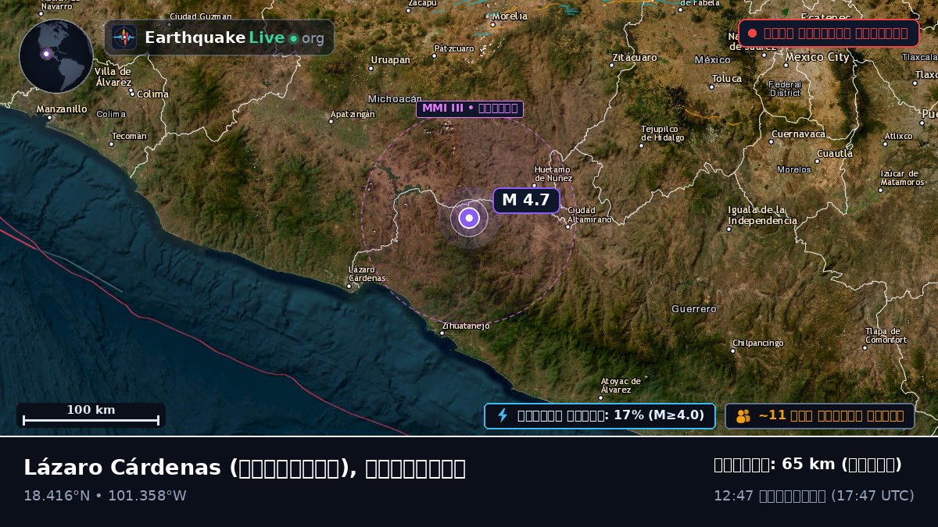
Task: Click the lightning bolt aftershock icon
Action: pyautogui.click(x=503, y=415)
